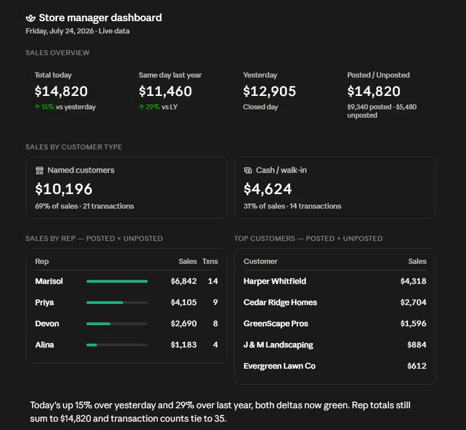Select Evergreen Lawn Co customer row
The width and height of the screenshot is (466, 430).
[x=335, y=366]
